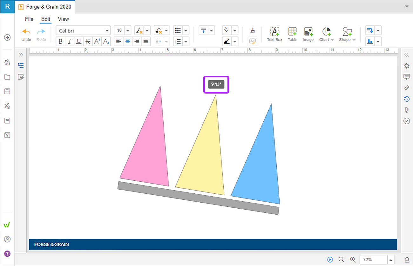
Task: Open the user profile icon in the sidebar
Action: [x=7, y=239]
